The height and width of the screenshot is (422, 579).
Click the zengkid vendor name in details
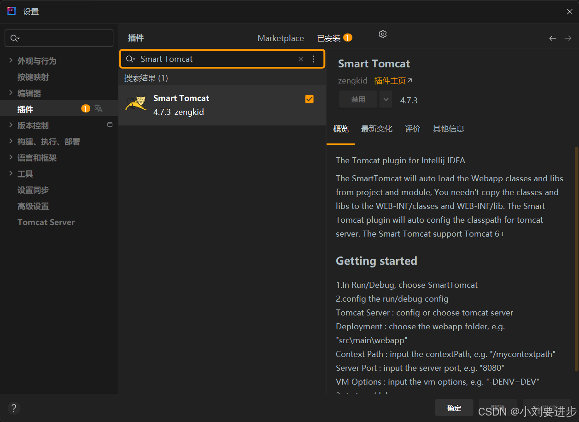353,81
